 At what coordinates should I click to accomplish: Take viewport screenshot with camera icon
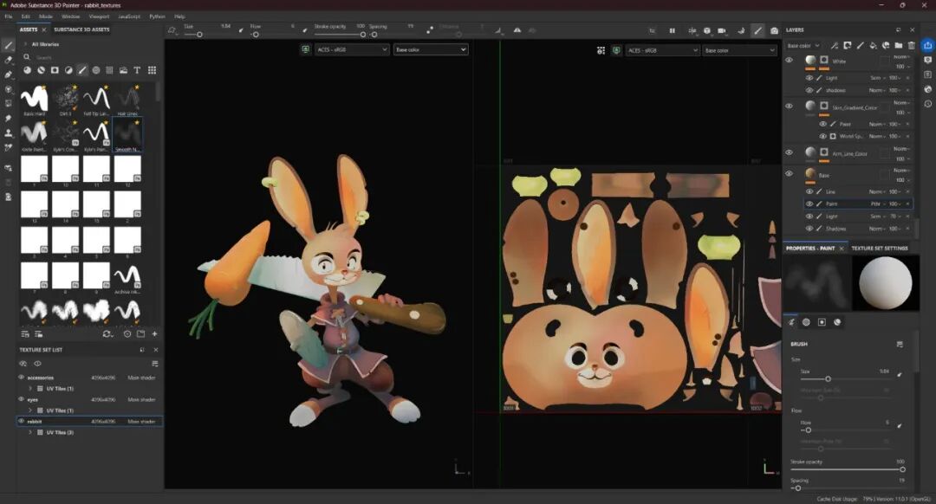point(774,30)
